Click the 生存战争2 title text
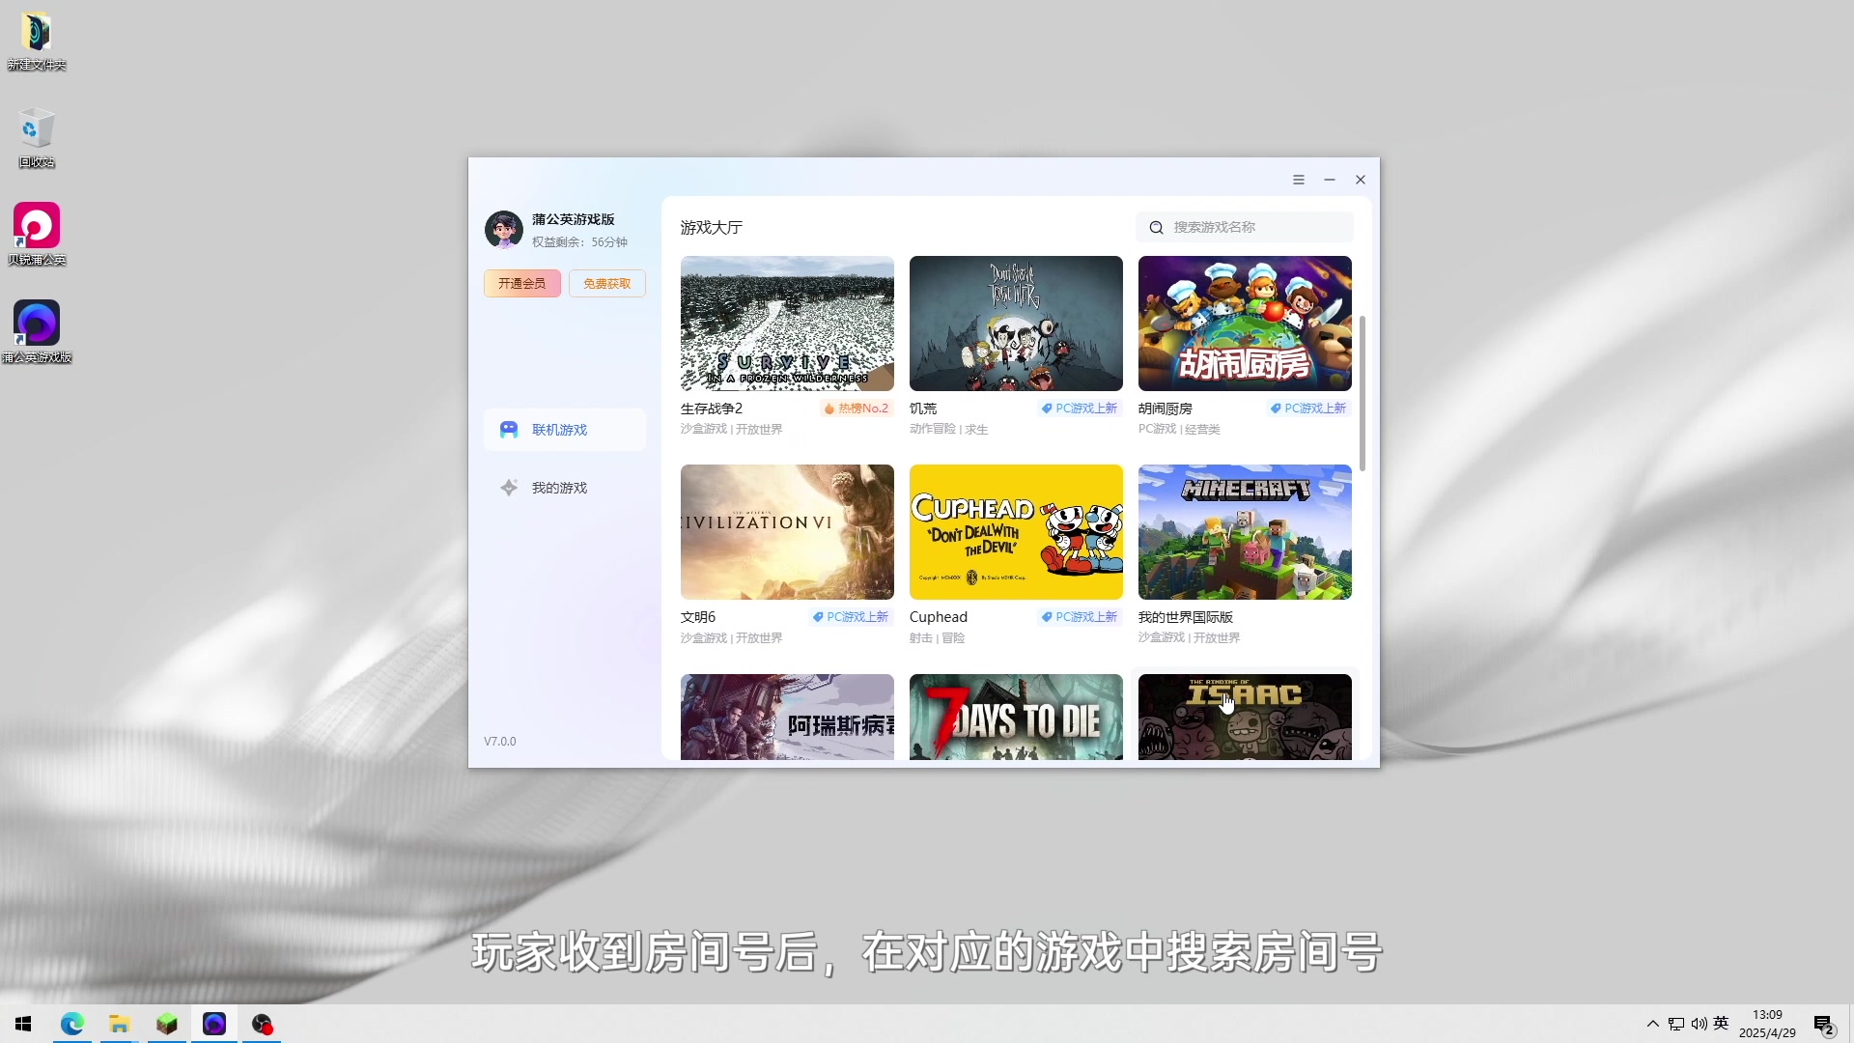Image resolution: width=1854 pixels, height=1043 pixels. coord(712,409)
